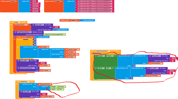Open gear on make a list in AddToFav.Click
The image size is (178, 99).
(40, 87)
